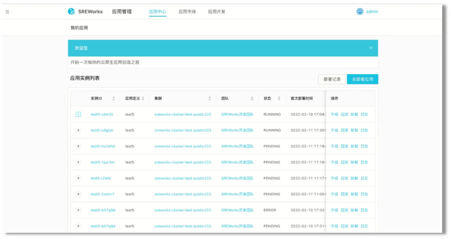This screenshot has width=451, height=239.
Task: Expand row test5-mctdhd
Action: point(78,146)
